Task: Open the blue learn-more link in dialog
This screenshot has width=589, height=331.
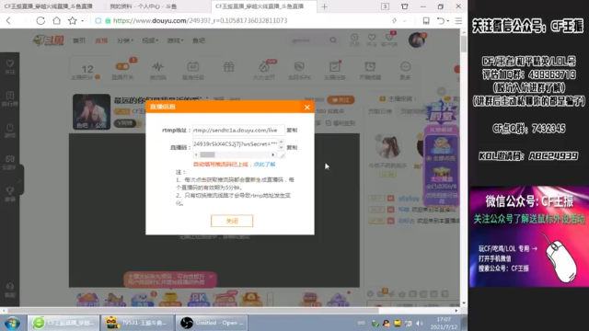Action: pos(264,165)
